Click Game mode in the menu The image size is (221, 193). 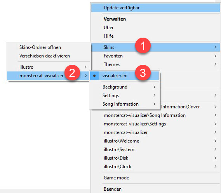[x=155, y=178]
